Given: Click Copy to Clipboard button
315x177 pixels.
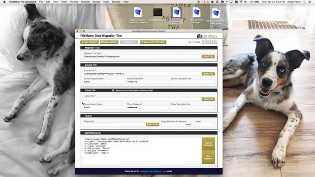Looking at the screenshot, I should click(208, 144).
